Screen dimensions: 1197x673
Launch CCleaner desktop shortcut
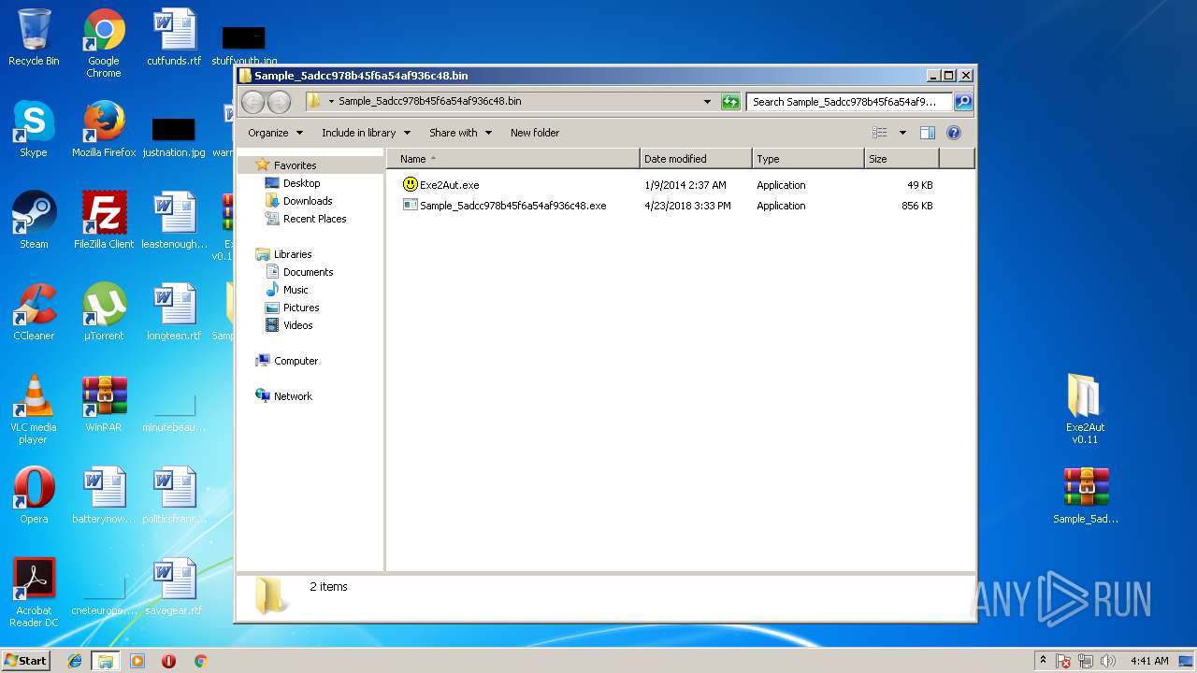(34, 312)
